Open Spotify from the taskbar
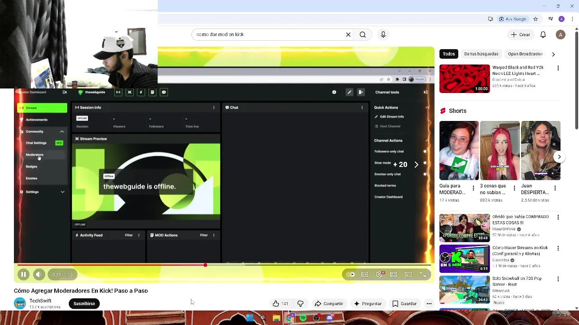Image resolution: width=579 pixels, height=325 pixels. point(303,318)
